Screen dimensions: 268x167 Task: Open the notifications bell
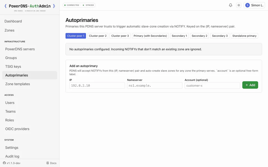click(230, 5)
